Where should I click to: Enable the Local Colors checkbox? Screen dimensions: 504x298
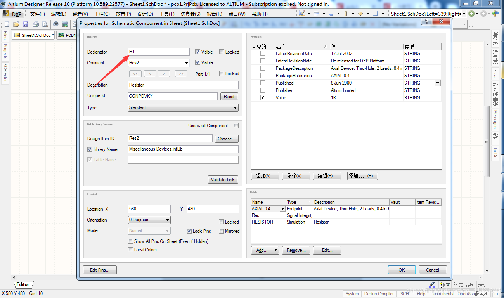[x=131, y=250]
